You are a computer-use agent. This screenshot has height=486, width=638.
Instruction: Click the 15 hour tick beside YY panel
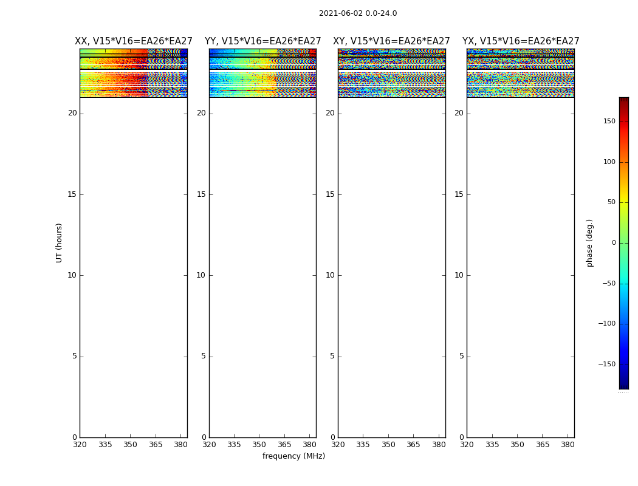201,194
